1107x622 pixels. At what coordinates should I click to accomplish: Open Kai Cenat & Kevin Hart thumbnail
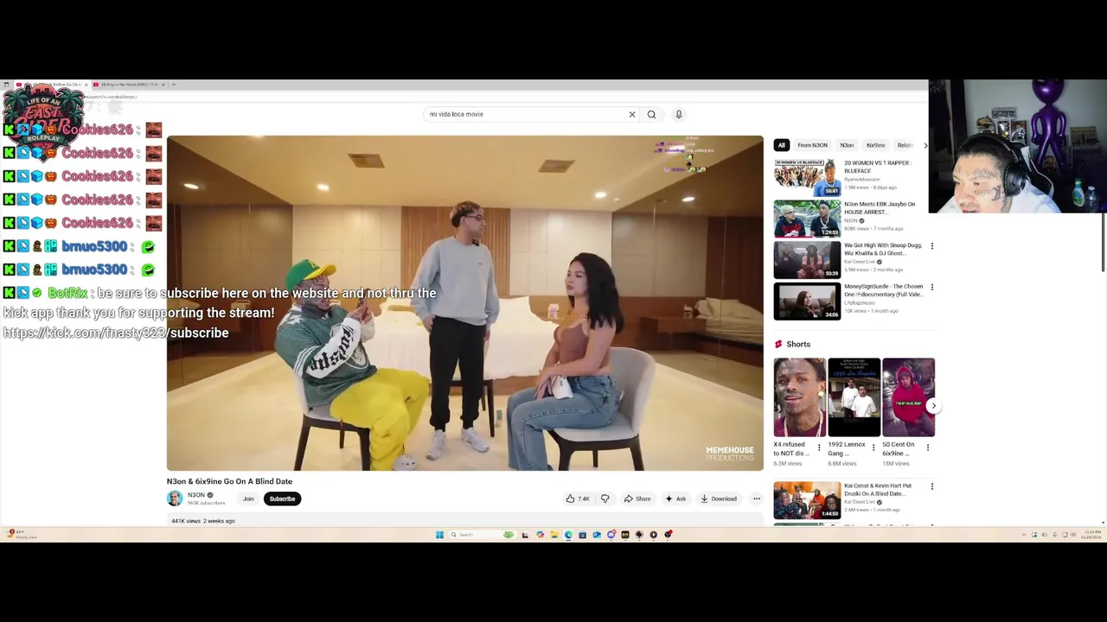(x=807, y=500)
